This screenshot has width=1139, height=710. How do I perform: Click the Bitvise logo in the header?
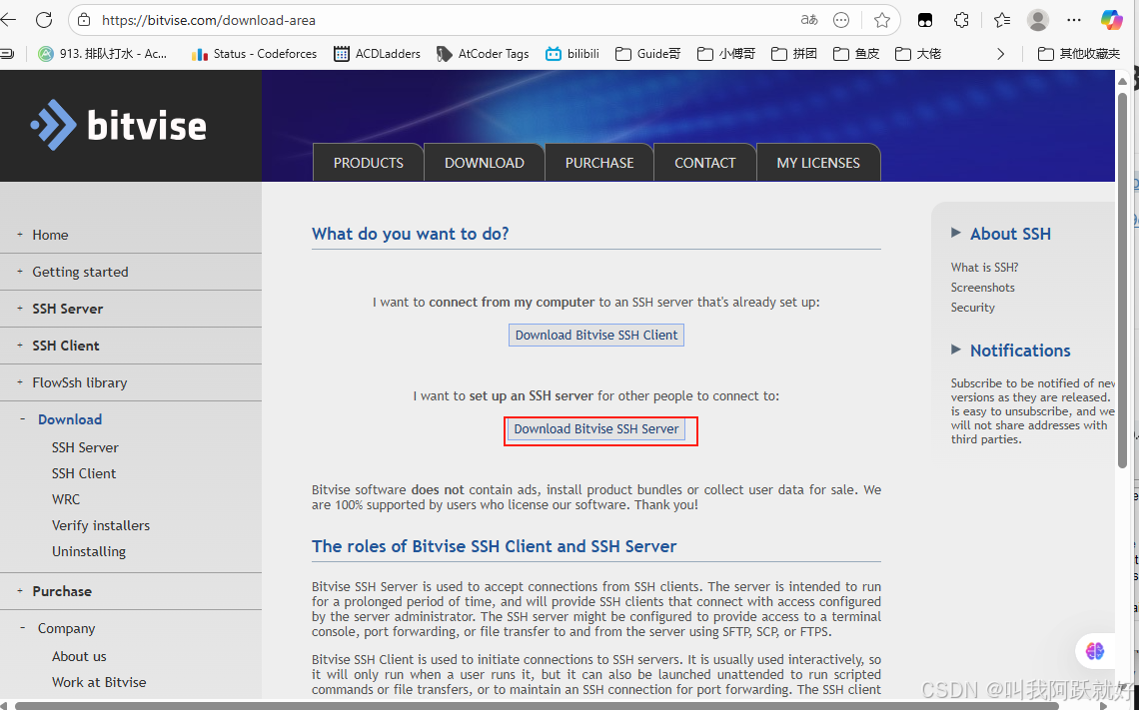click(119, 126)
